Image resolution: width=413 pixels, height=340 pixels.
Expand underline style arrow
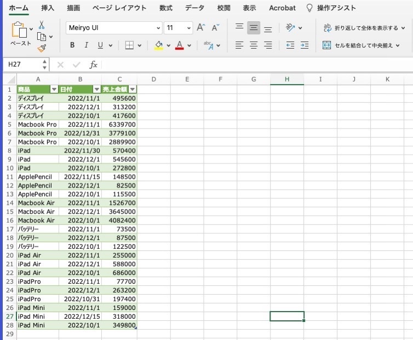[111, 45]
